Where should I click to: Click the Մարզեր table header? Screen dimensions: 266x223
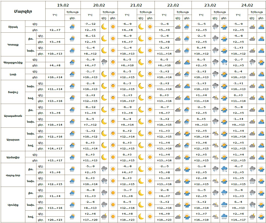point(23,11)
